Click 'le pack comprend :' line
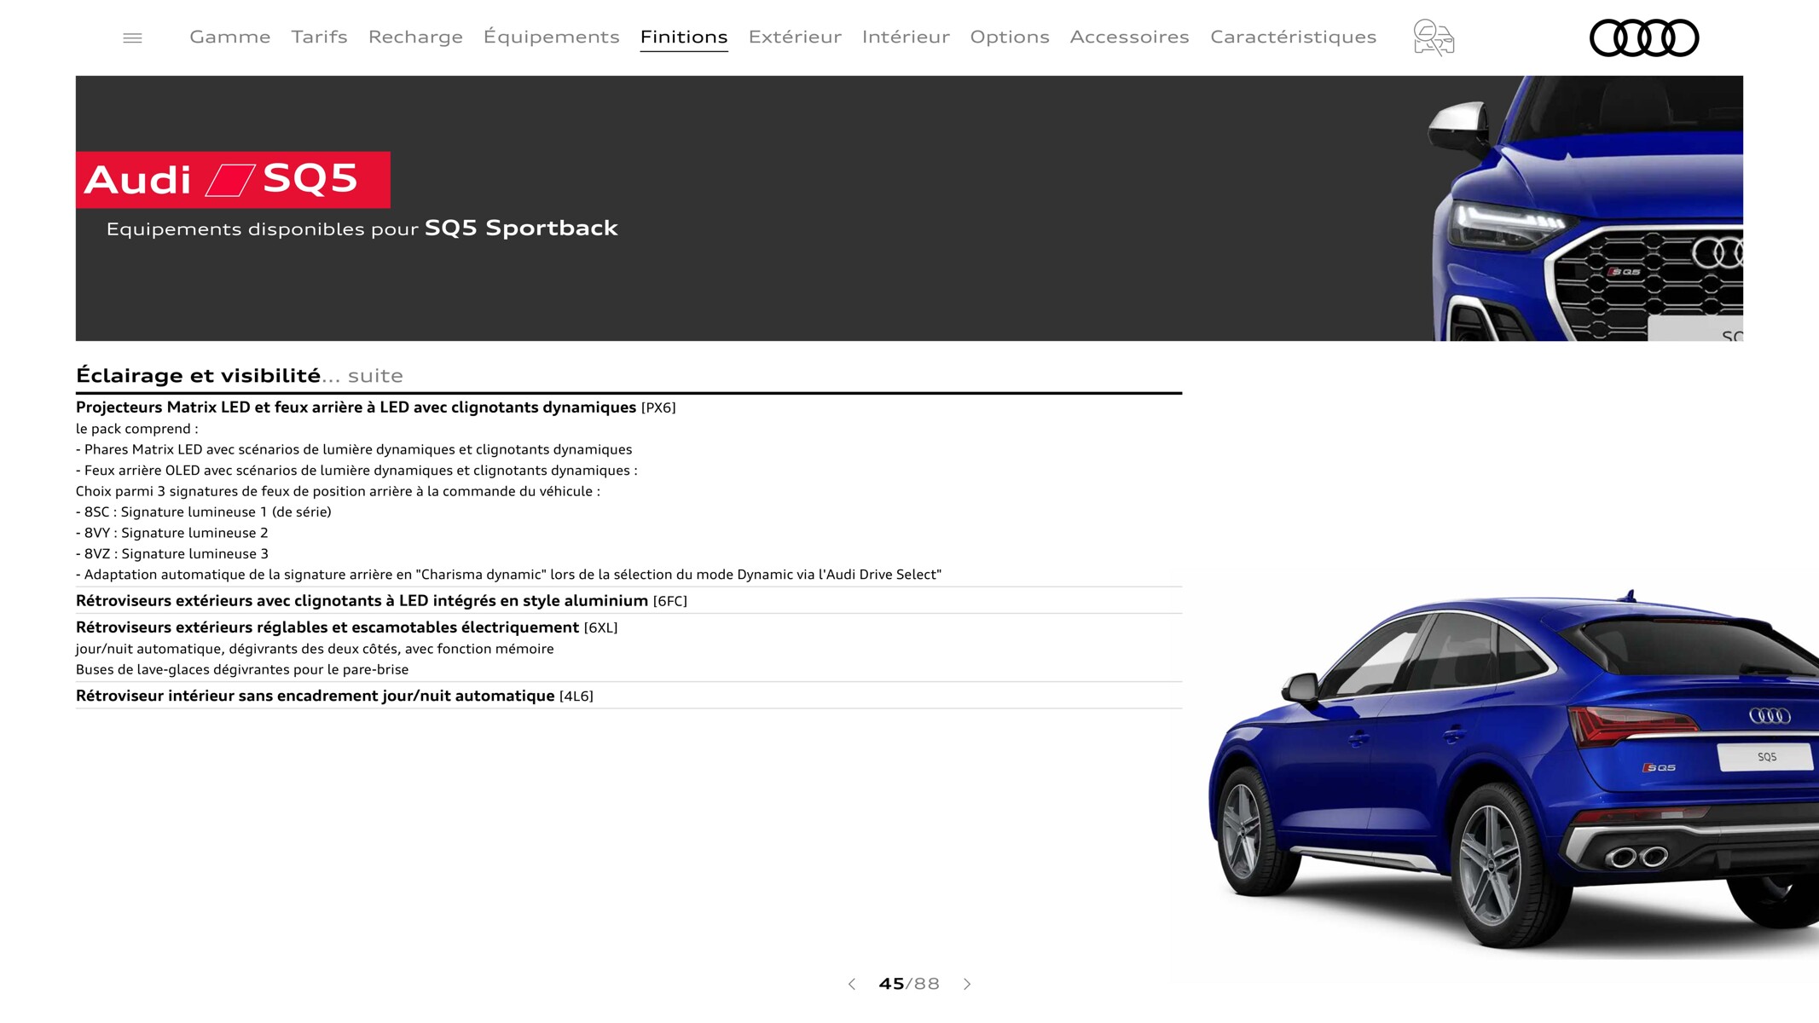Image resolution: width=1819 pixels, height=1023 pixels. coord(137,429)
